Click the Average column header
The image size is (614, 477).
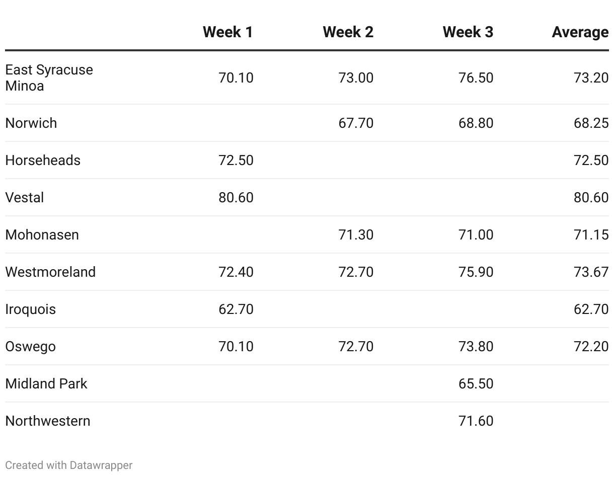coord(580,32)
